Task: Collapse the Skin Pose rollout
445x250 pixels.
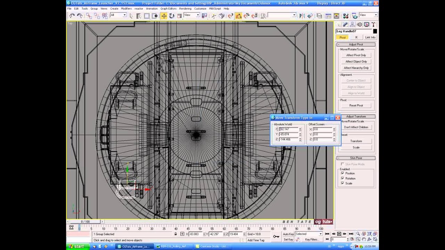Action: (356, 158)
